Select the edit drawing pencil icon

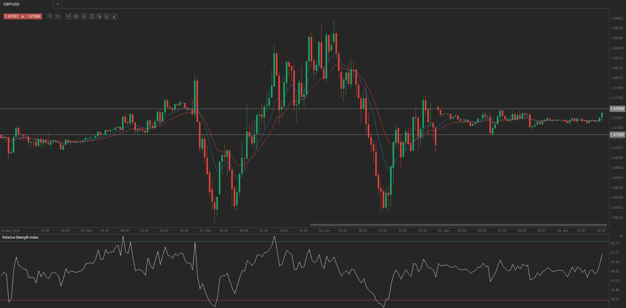[107, 17]
